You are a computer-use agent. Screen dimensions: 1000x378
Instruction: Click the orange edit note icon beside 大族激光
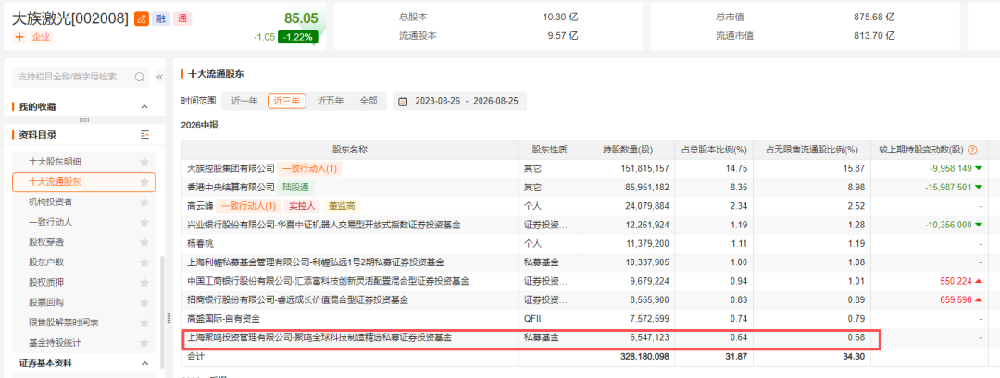(x=141, y=19)
